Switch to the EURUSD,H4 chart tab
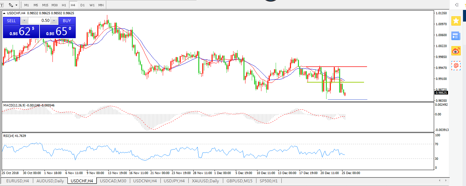The width and height of the screenshot is (466, 186). (x=18, y=181)
